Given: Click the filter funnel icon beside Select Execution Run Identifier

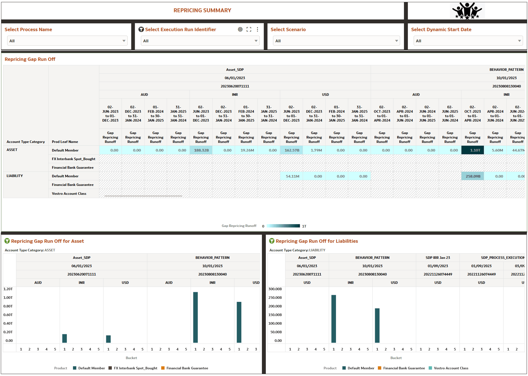Looking at the screenshot, I should tap(141, 29).
